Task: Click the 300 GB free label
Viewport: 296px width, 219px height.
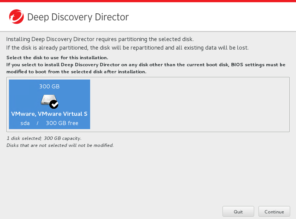Action: pos(62,123)
